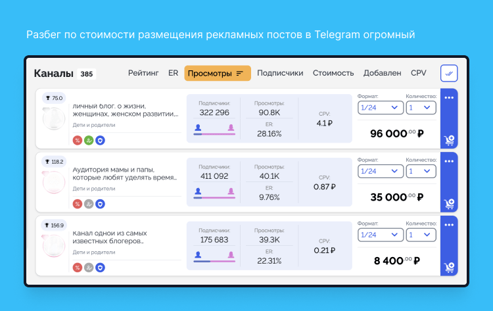Open avatar of Аудитория мамы и папы channel
Image resolution: width=493 pixels, height=311 pixels.
54,182
